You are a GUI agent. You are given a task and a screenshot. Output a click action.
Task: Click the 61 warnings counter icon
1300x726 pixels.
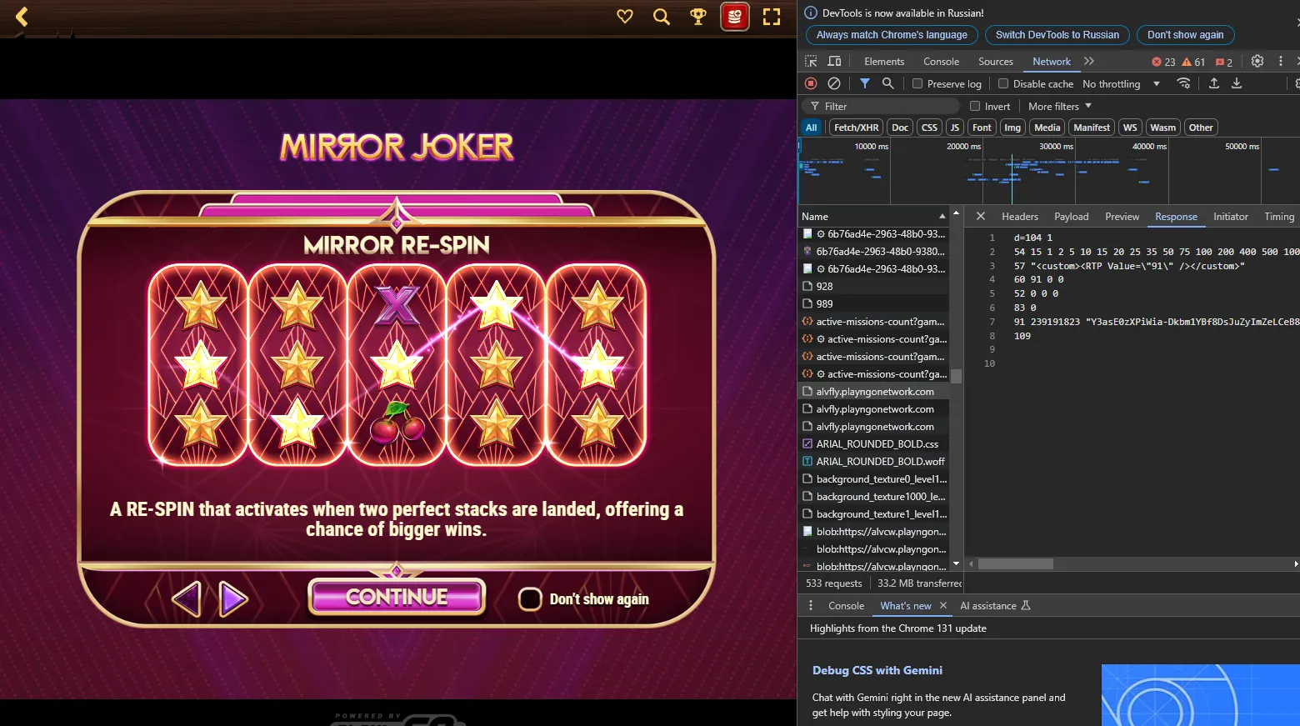[x=1194, y=62]
